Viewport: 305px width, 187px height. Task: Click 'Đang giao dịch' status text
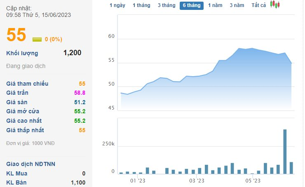[26, 66]
